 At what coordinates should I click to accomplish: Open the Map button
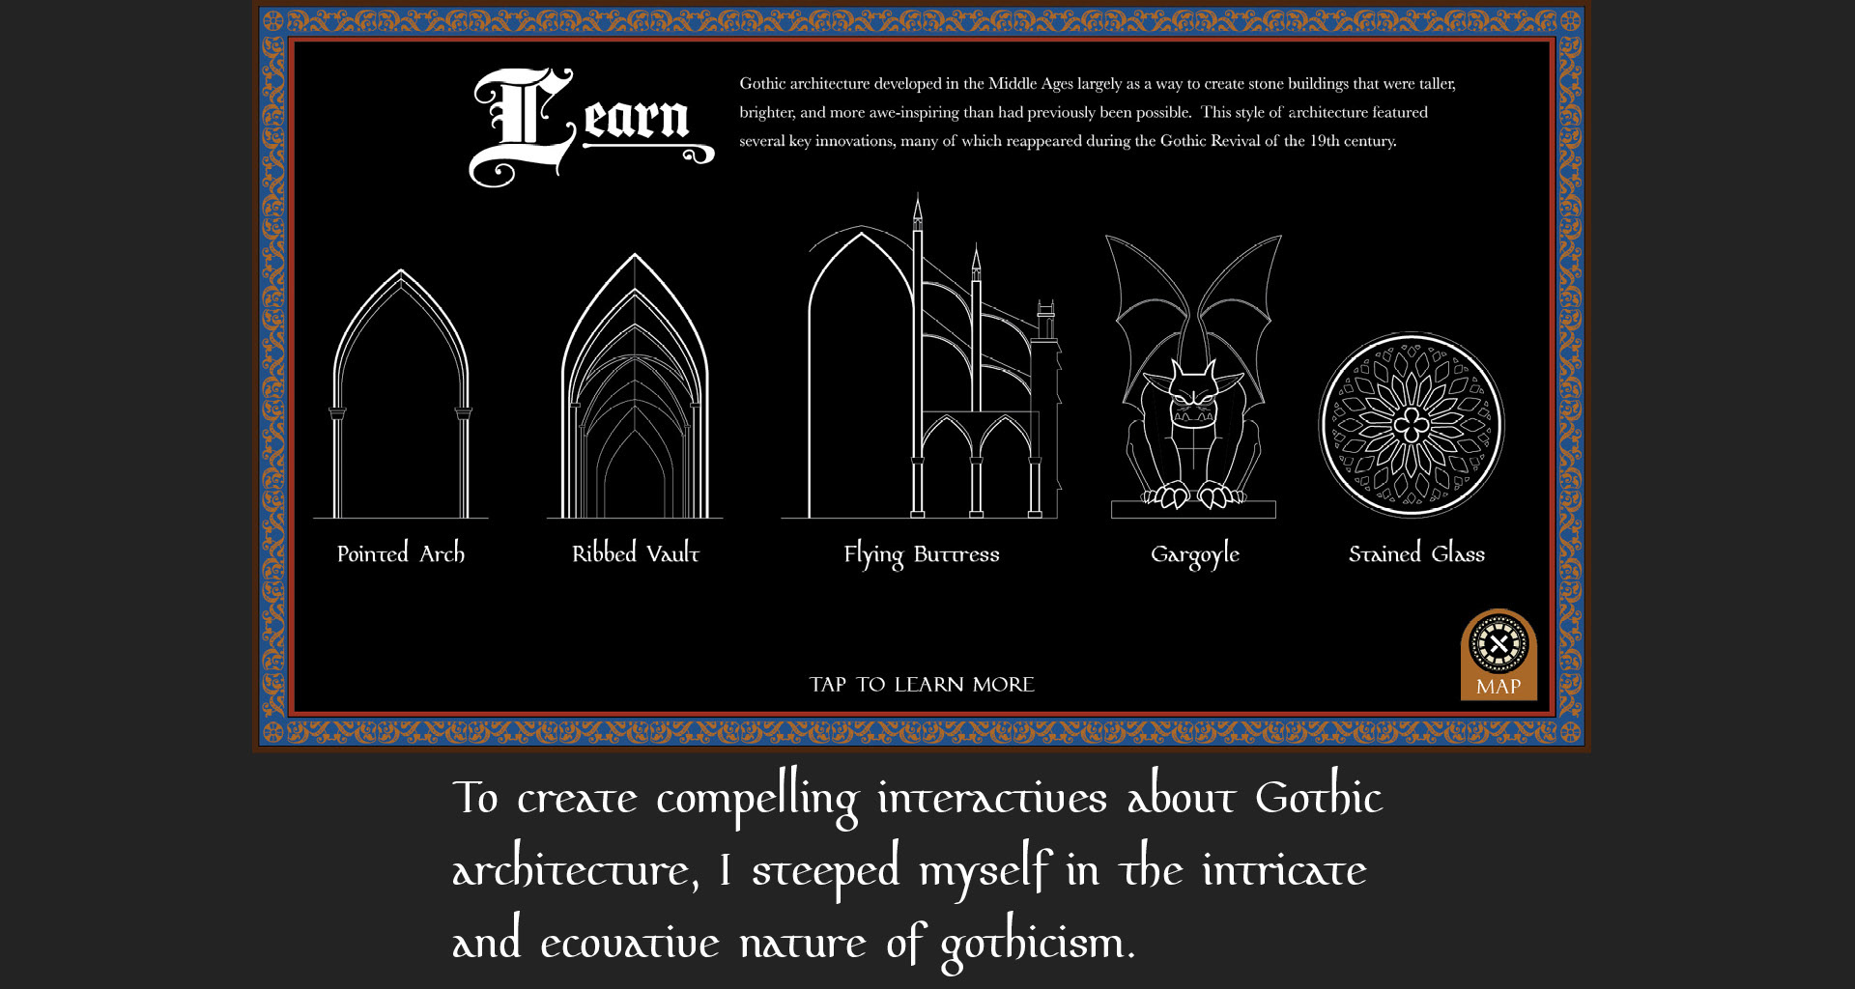tap(1498, 654)
